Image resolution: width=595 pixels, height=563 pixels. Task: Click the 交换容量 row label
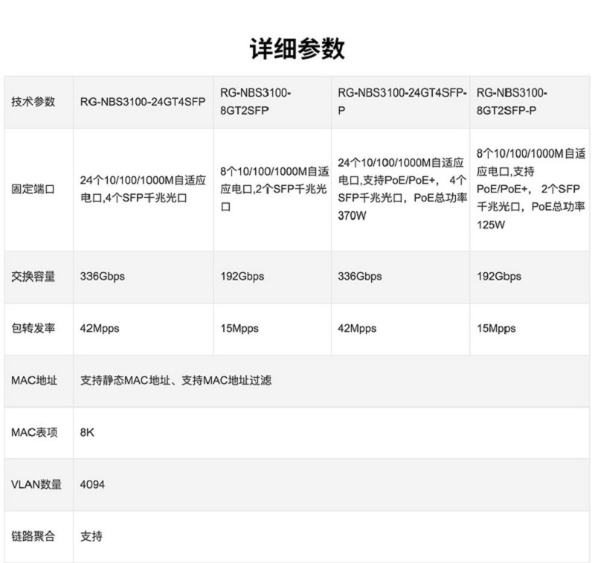click(x=33, y=277)
